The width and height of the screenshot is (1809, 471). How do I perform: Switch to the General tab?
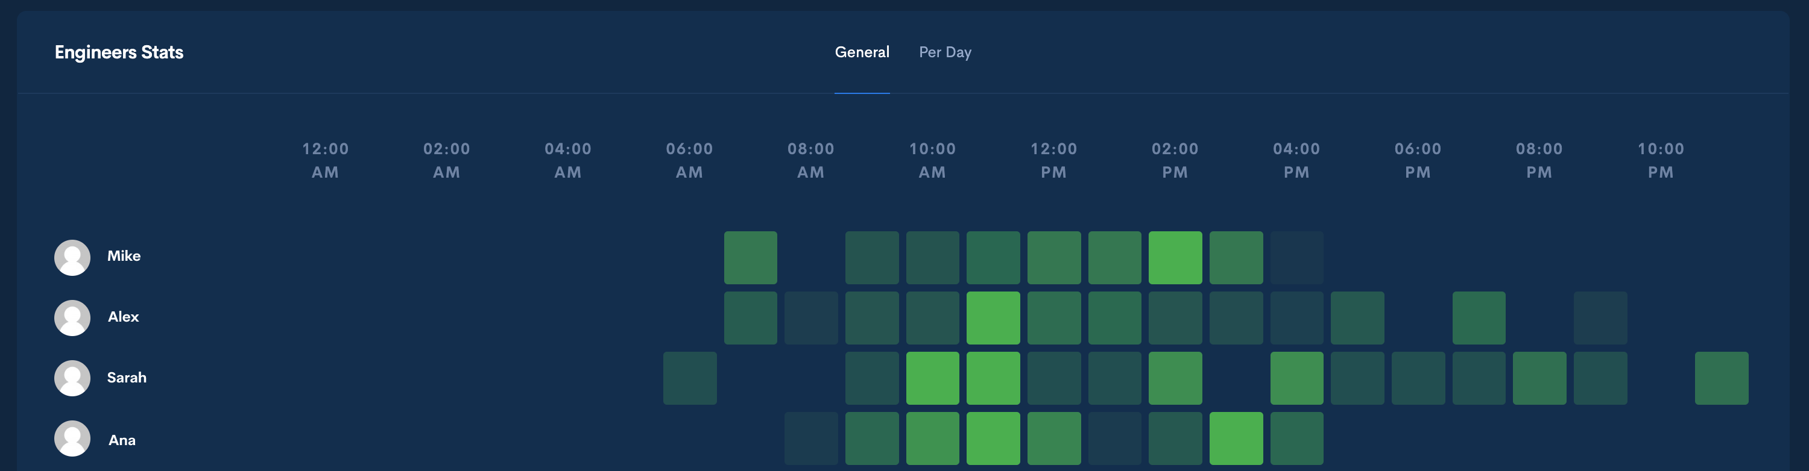(x=862, y=52)
